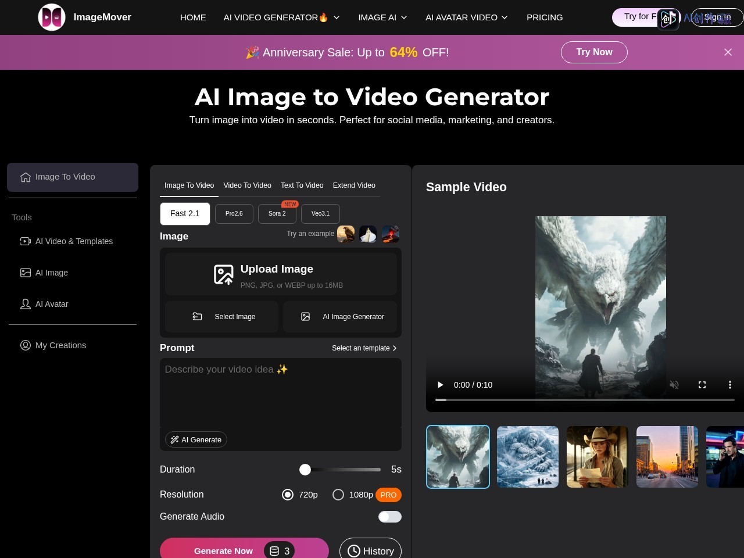Screen dimensions: 744x558
Task: Open the HOME menu item
Action: point(193,17)
